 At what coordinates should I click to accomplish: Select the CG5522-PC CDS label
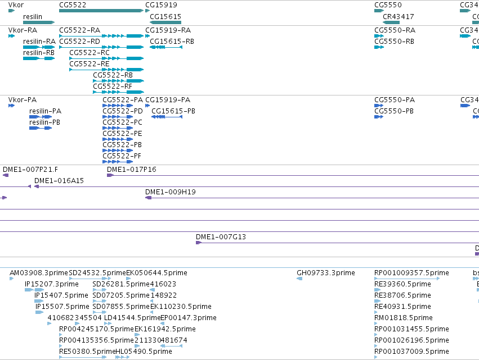click(123, 122)
